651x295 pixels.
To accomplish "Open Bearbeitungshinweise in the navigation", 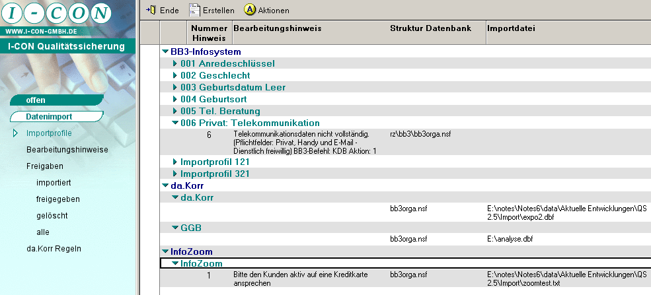I will (67, 150).
